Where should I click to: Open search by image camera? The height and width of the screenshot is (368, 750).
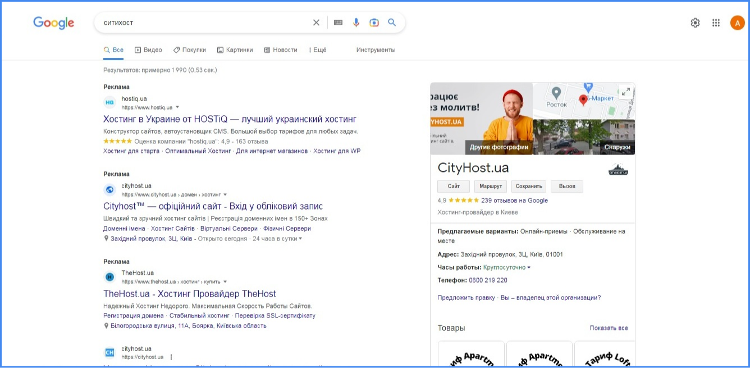[x=374, y=22]
